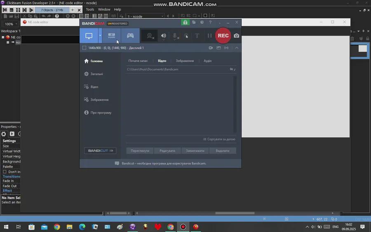This screenshot has width=371, height=232.
Task: Switch to HDMI device recording mode
Action: point(111,36)
